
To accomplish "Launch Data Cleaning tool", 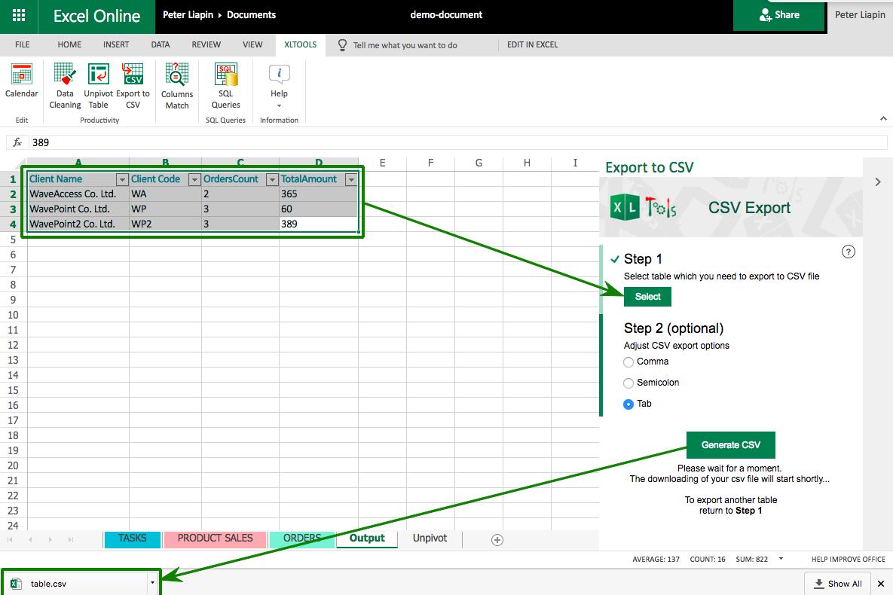I will click(65, 85).
